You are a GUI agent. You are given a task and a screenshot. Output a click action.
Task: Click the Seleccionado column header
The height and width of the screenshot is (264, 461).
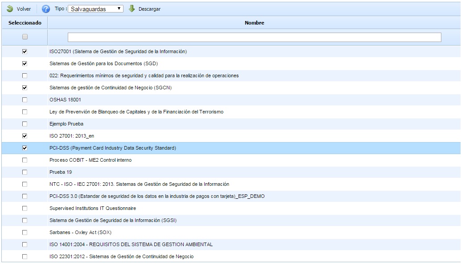[25, 23]
